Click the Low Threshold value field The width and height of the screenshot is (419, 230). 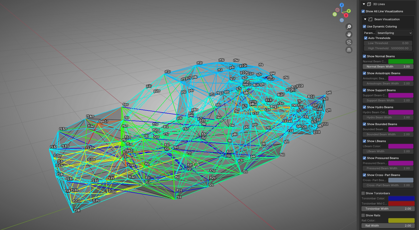pyautogui.click(x=388, y=43)
